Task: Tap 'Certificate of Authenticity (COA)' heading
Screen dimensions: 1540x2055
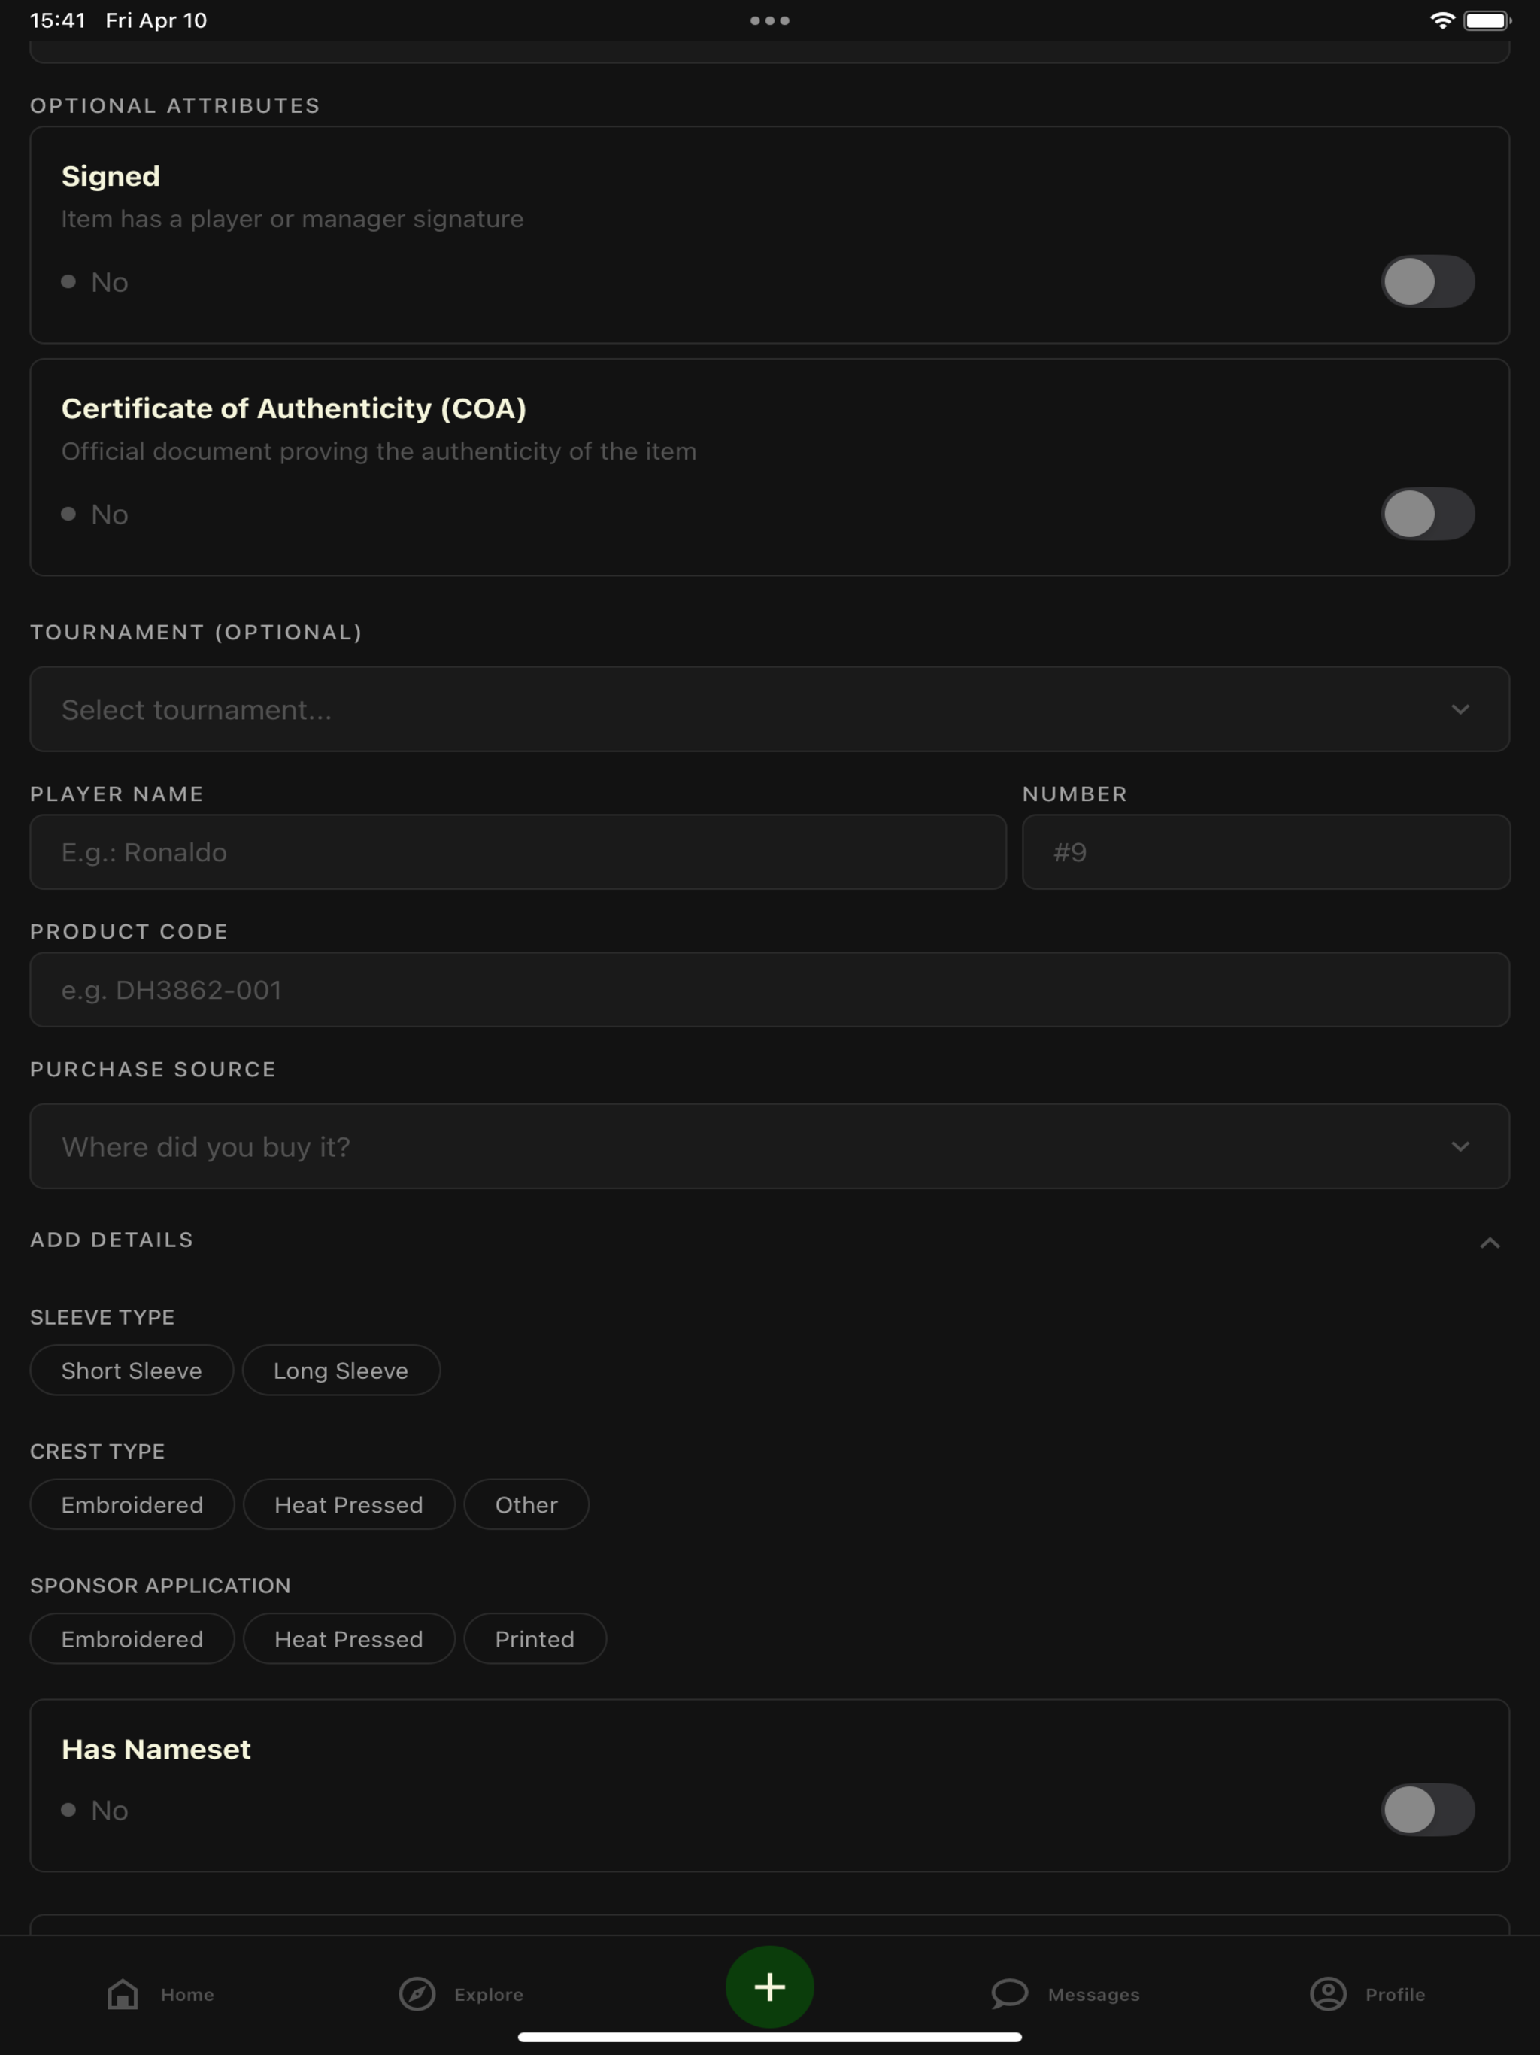Action: pyautogui.click(x=293, y=408)
